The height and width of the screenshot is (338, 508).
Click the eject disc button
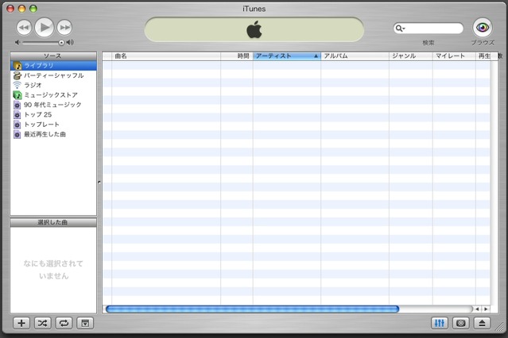coord(483,323)
